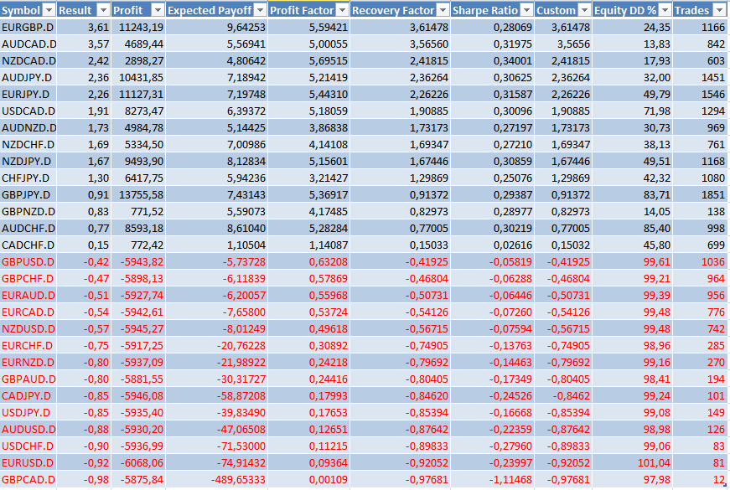Open the Recovery Factor filter dropdown
The width and height of the screenshot is (730, 490).
[x=443, y=10]
